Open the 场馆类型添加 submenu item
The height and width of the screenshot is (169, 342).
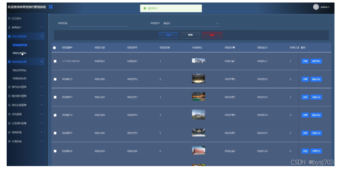coord(20,79)
